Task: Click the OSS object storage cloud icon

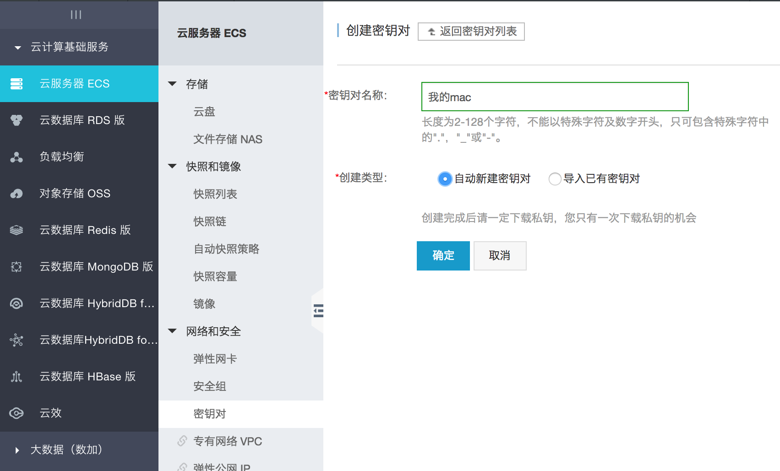Action: tap(16, 194)
